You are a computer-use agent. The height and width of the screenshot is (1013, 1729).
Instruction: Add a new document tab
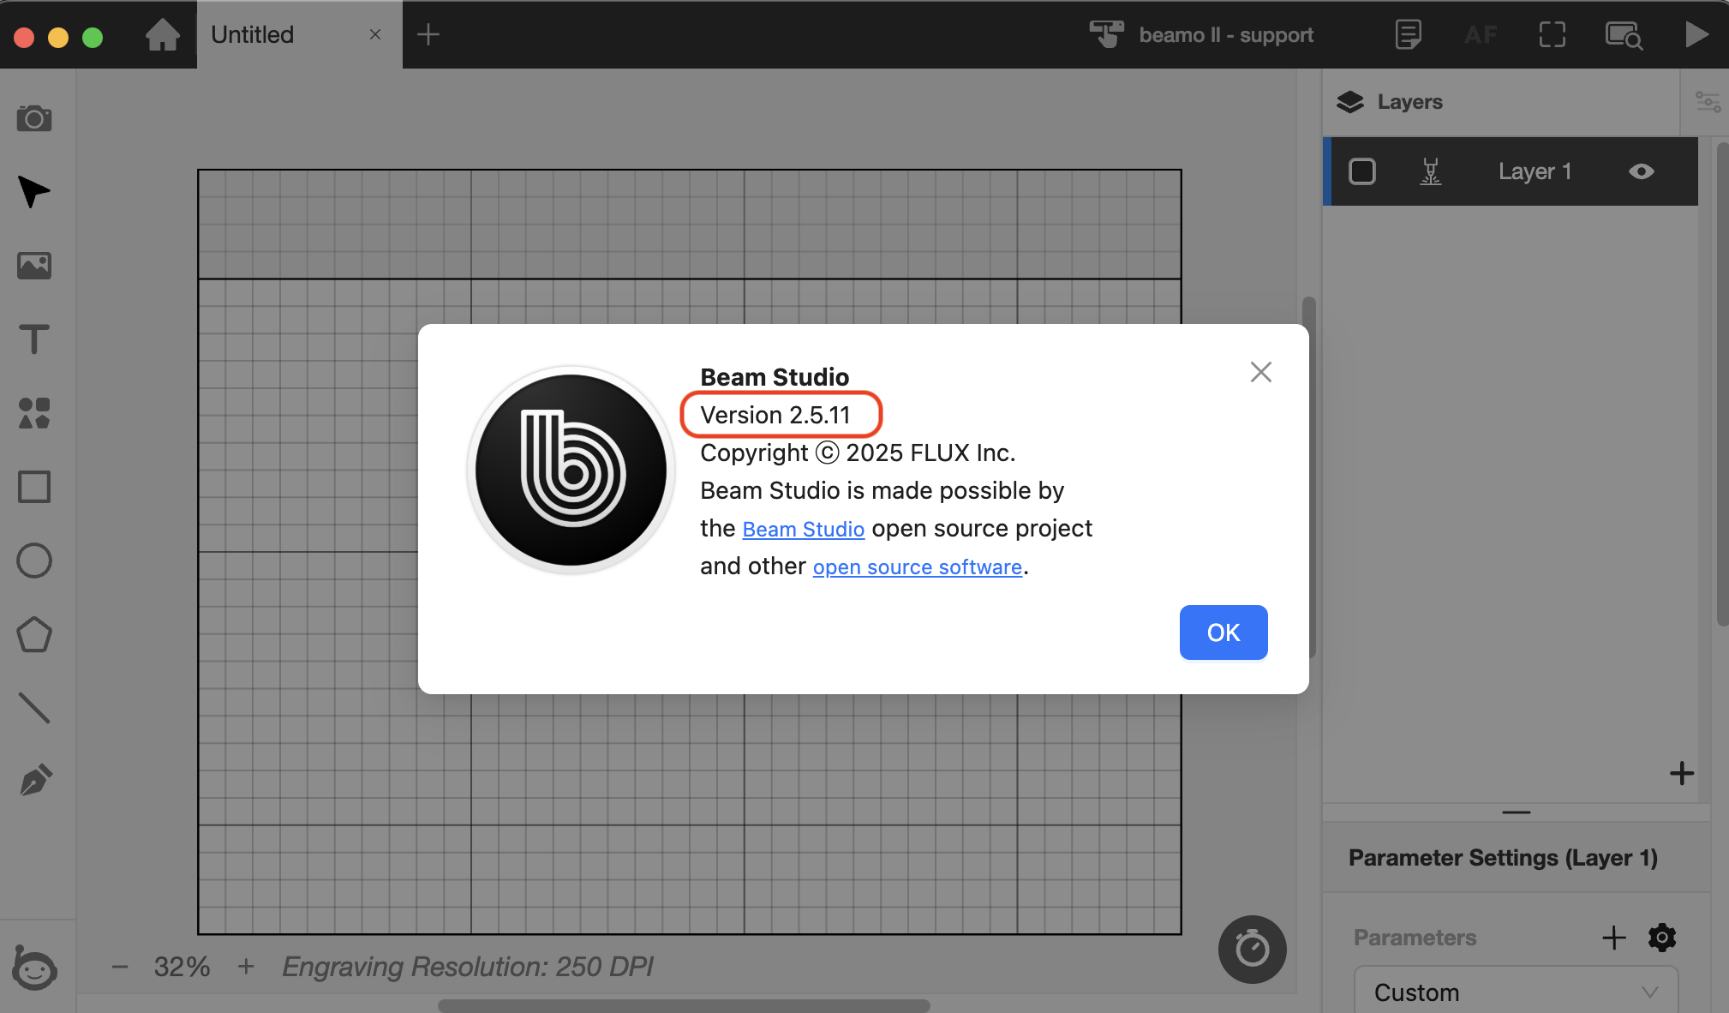pyautogui.click(x=428, y=34)
